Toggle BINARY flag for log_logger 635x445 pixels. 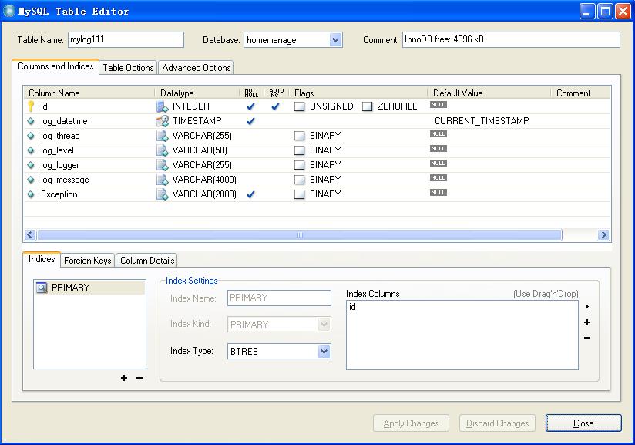(299, 165)
